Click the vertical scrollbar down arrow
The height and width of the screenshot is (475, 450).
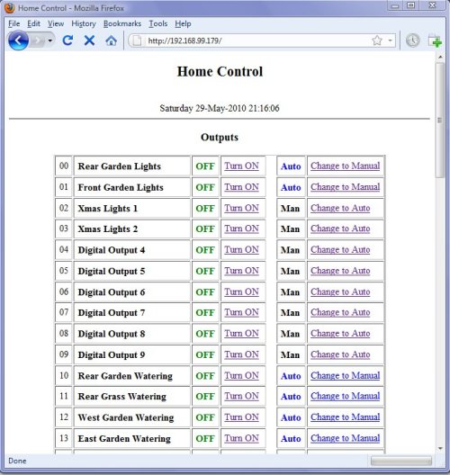(x=440, y=448)
